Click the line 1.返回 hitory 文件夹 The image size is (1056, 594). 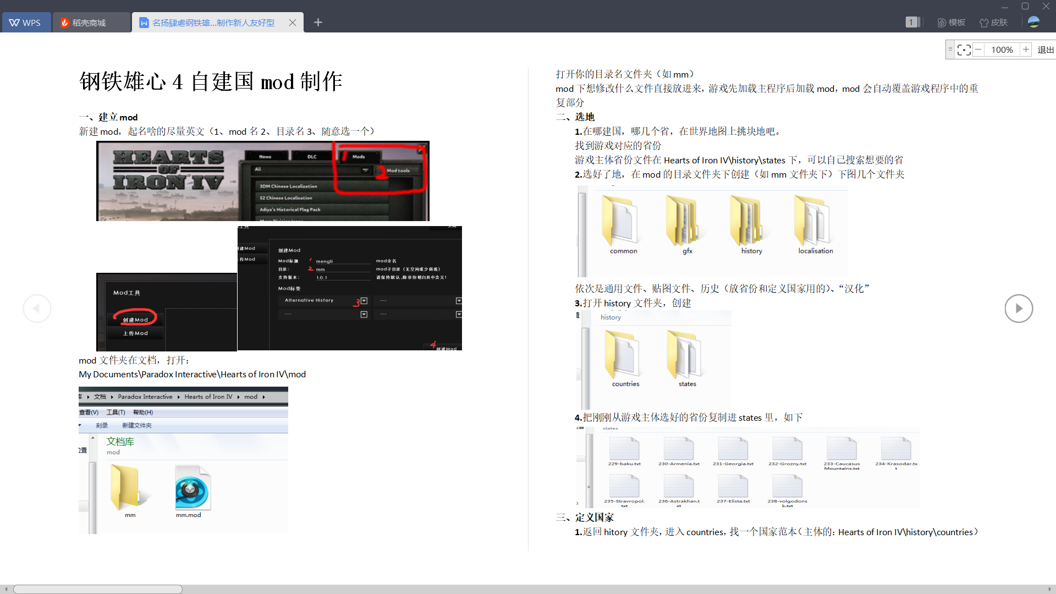(x=777, y=532)
